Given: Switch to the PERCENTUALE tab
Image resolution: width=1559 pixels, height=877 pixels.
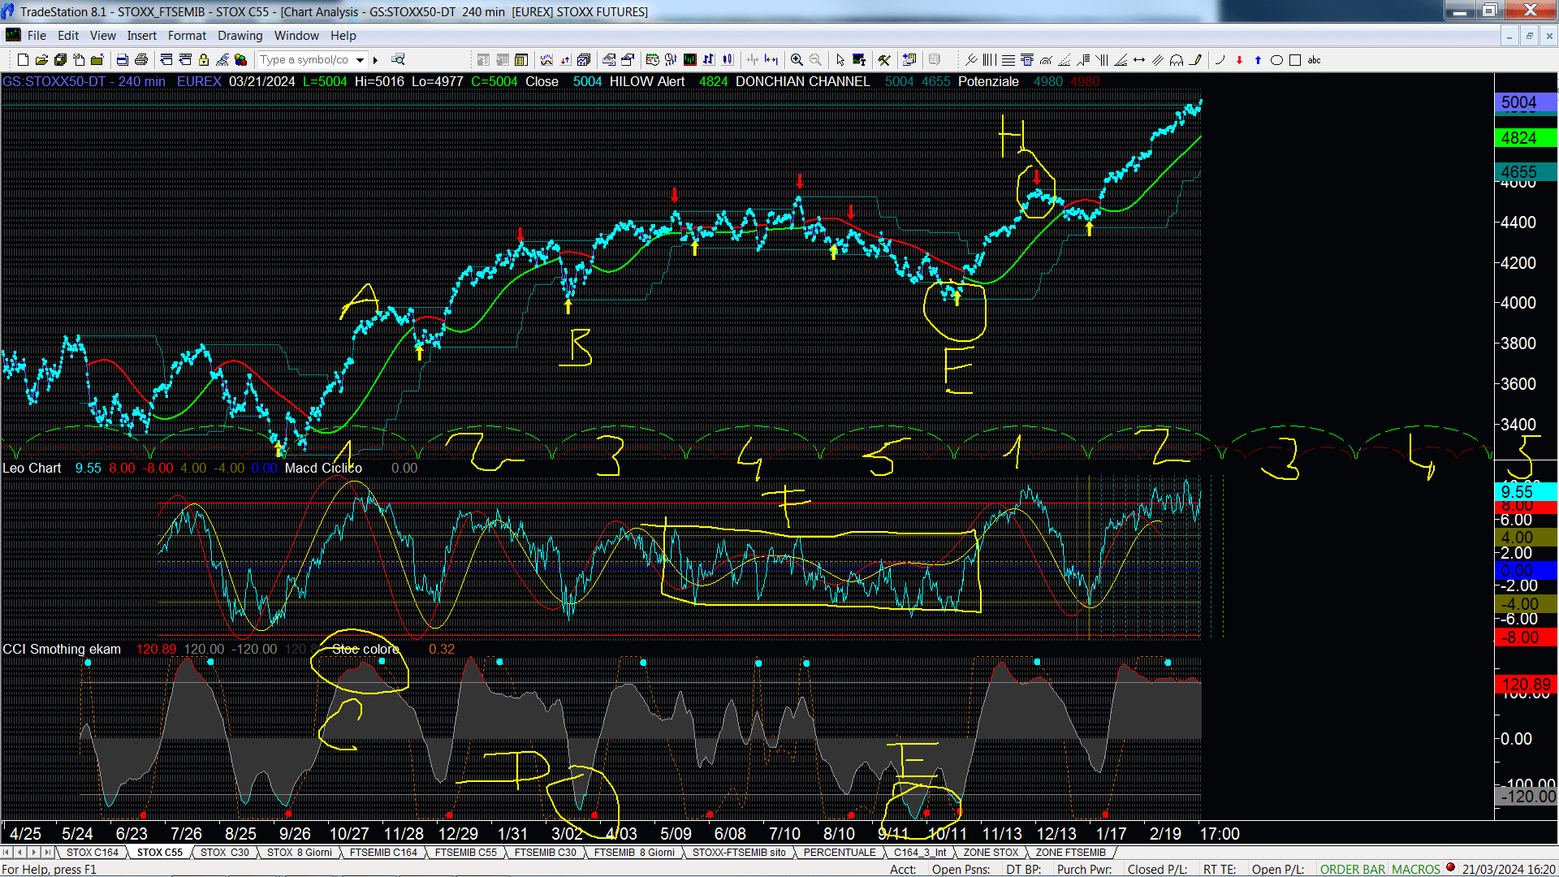Looking at the screenshot, I should pos(840,852).
